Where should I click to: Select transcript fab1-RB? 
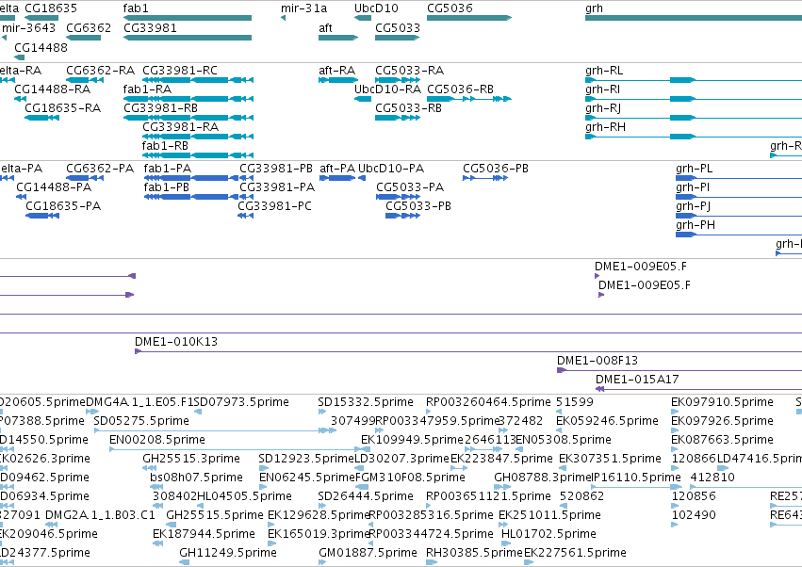(x=197, y=155)
